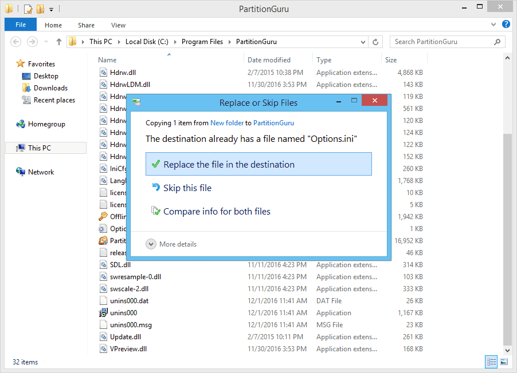
Task: Click the dialog title bar copy icon
Action: pos(136,102)
